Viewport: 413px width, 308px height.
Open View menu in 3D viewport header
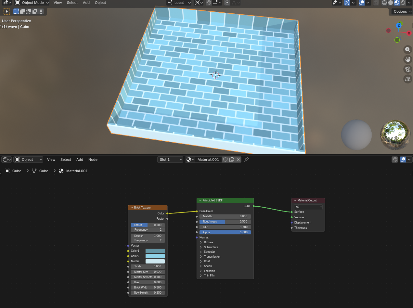tap(58, 3)
